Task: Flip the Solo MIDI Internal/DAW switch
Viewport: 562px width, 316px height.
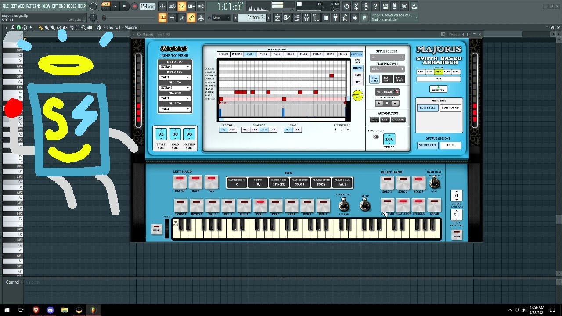Action: tap(434, 182)
